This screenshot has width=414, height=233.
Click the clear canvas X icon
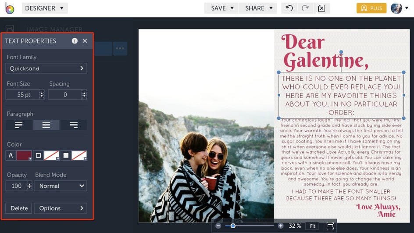point(321,8)
